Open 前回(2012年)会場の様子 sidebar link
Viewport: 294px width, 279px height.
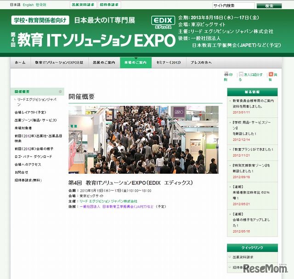(x=34, y=149)
